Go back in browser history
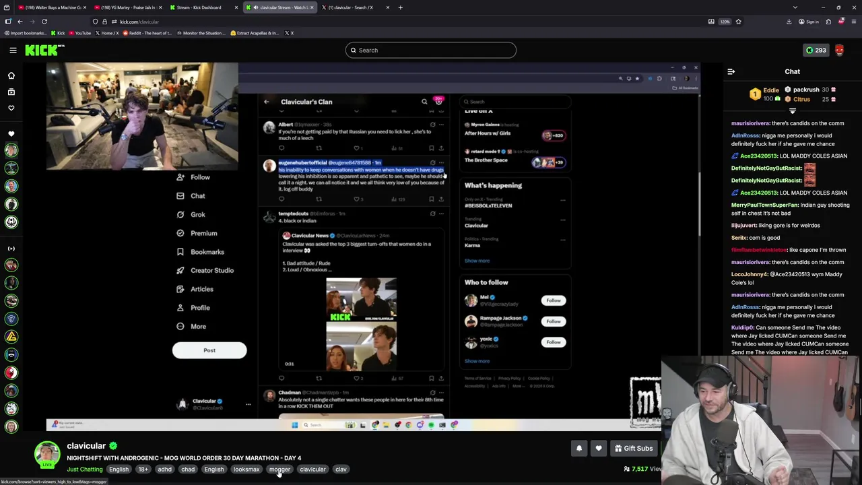The width and height of the screenshot is (862, 485). (x=20, y=22)
